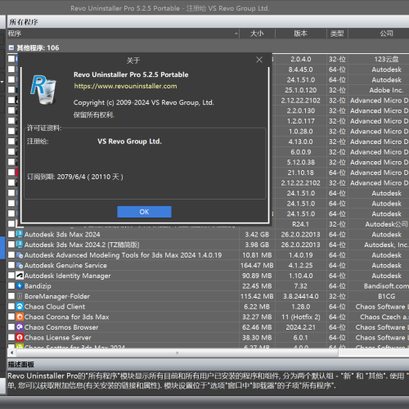This screenshot has width=409, height=409.
Task: Sort by 类型 column header
Action: click(337, 34)
